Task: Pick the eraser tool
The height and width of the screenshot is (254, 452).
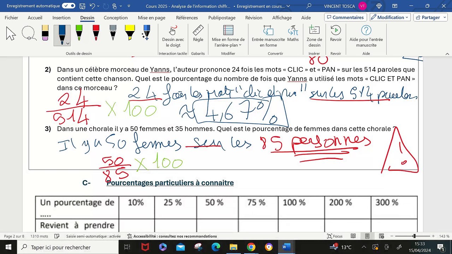Action: coord(45,33)
